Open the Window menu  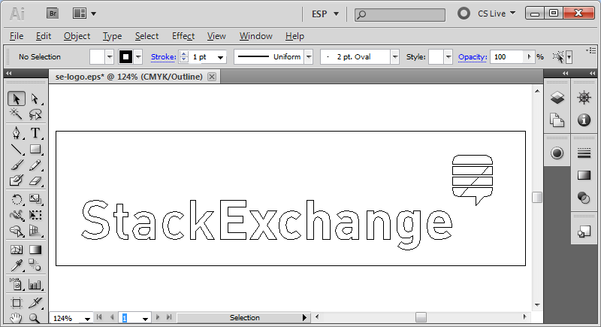coord(256,36)
